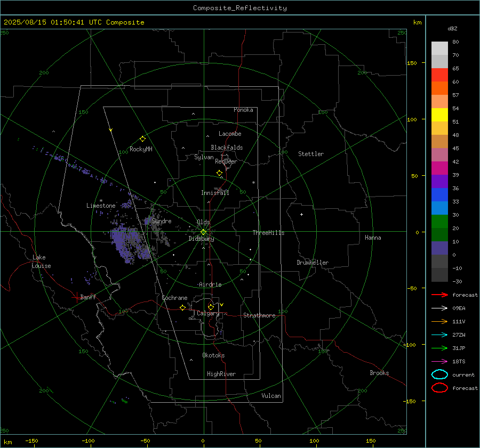480x448 pixels.
Task: Click the magenta 18TS arrow in legend
Action: [439, 362]
